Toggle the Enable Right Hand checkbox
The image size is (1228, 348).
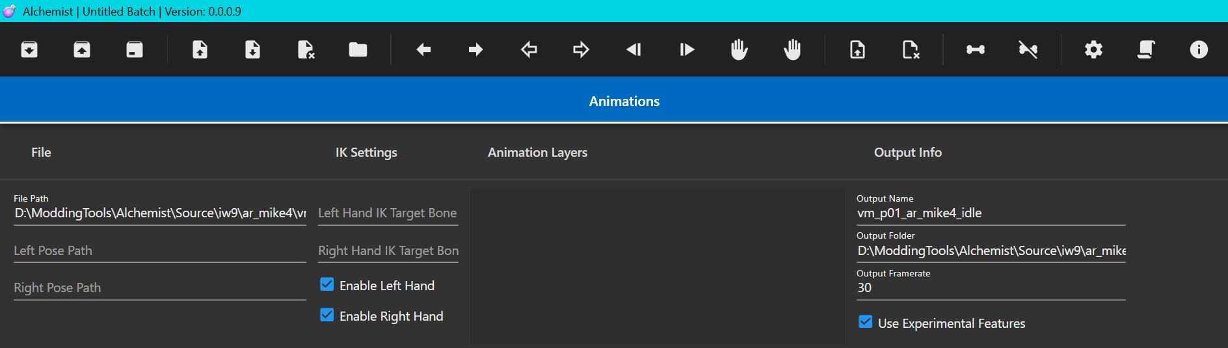[x=327, y=315]
